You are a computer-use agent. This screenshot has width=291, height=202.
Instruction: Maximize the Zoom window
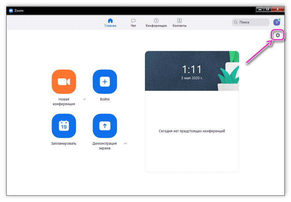point(268,9)
